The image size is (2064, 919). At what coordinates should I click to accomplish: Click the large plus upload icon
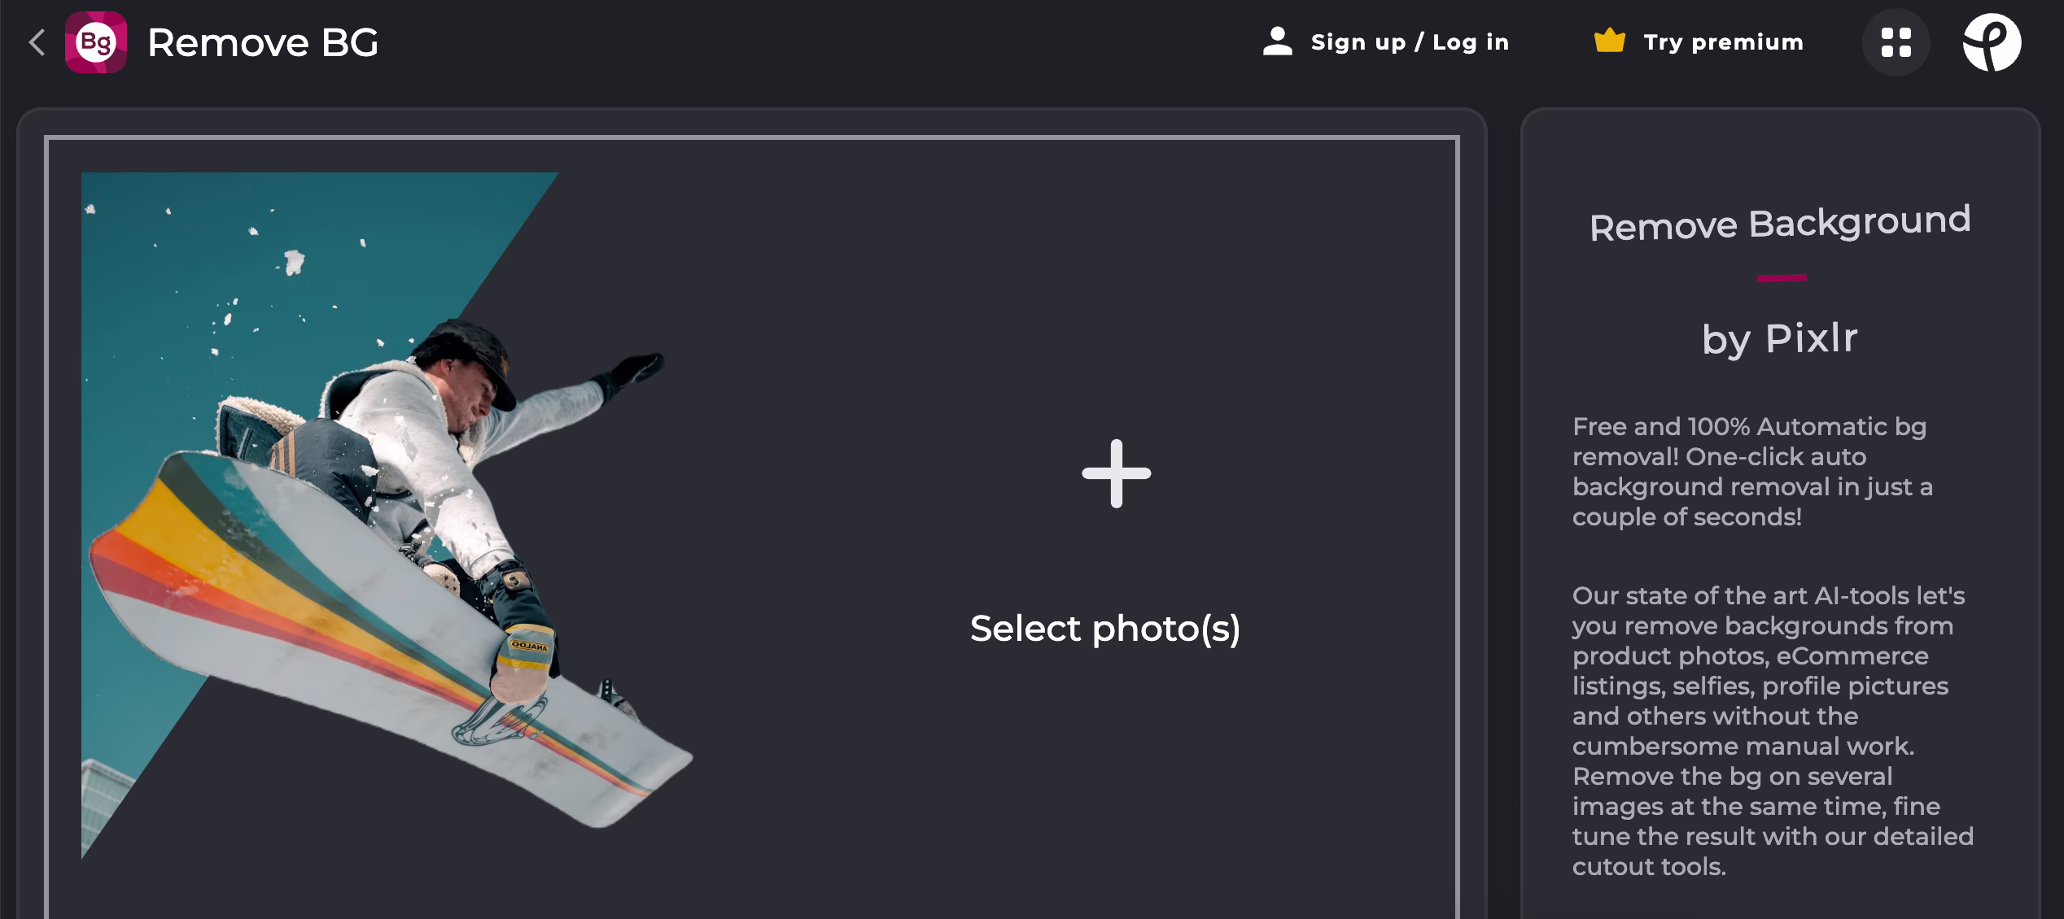[1116, 473]
